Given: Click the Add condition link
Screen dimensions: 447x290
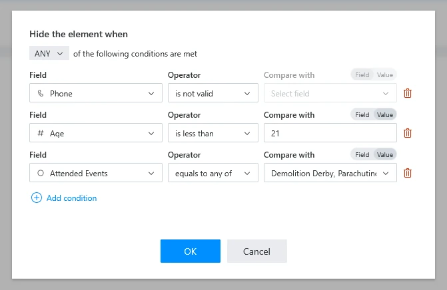Looking at the screenshot, I should coord(71,198).
